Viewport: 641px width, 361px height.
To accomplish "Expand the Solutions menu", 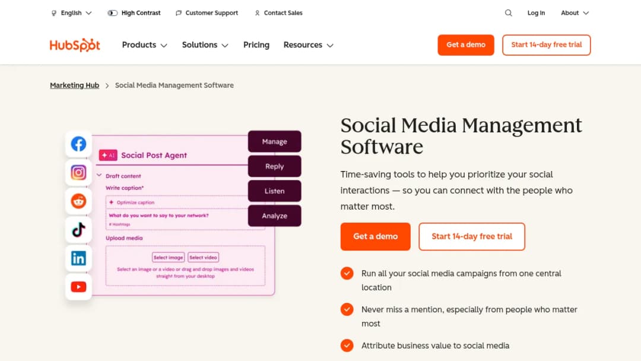I will pyautogui.click(x=205, y=45).
